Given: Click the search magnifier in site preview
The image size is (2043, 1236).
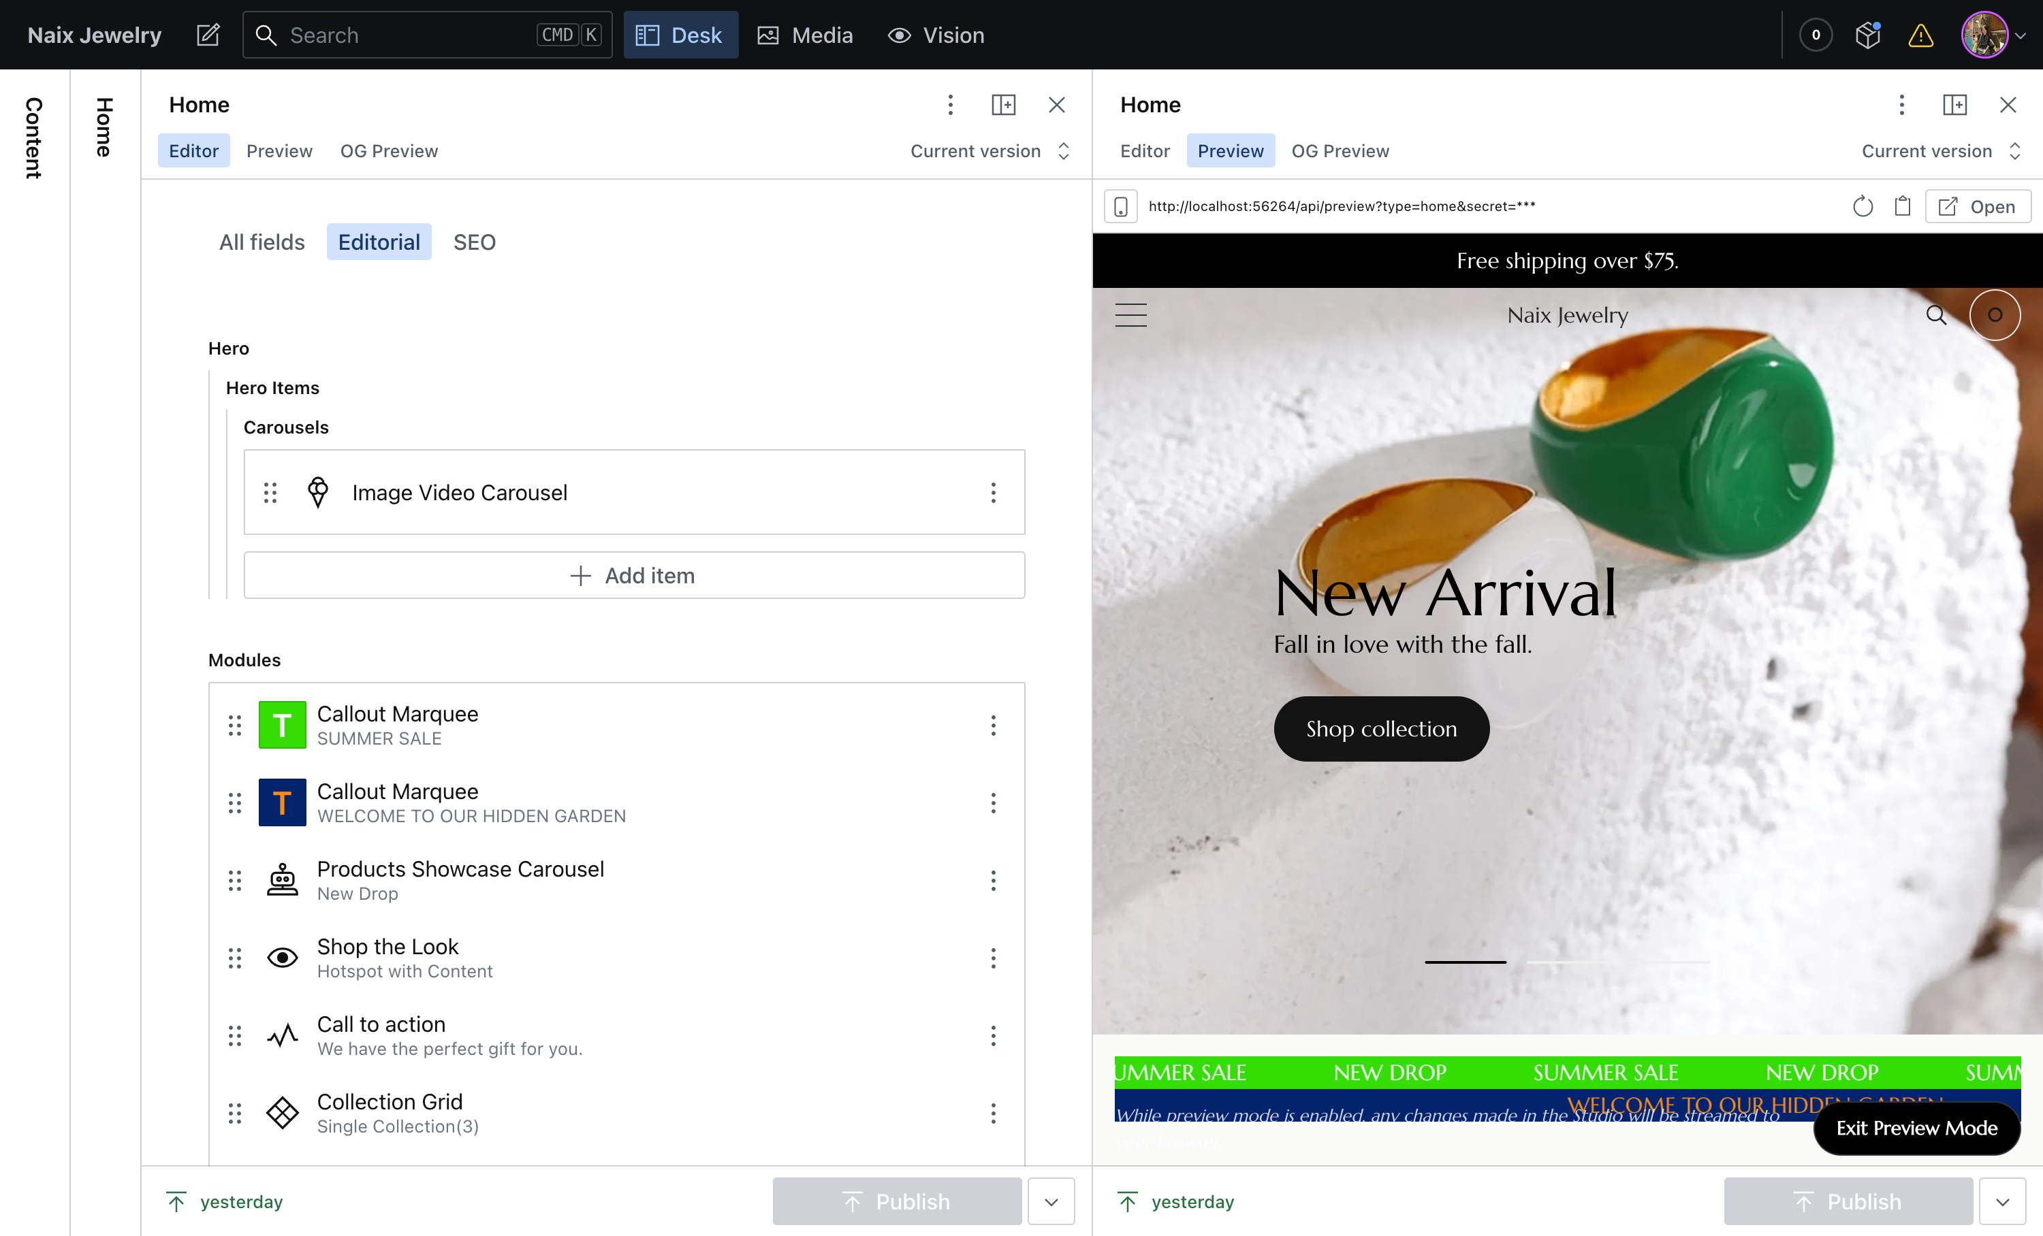Looking at the screenshot, I should [1936, 315].
